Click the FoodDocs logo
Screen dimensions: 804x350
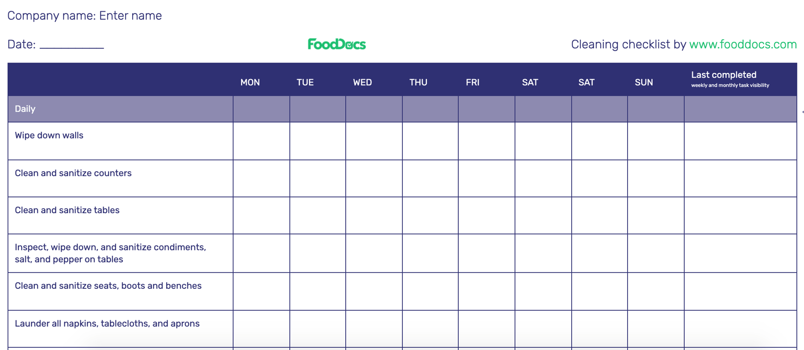point(337,44)
